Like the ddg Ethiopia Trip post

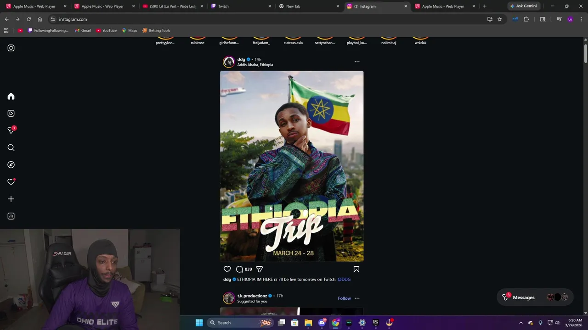[x=227, y=269]
